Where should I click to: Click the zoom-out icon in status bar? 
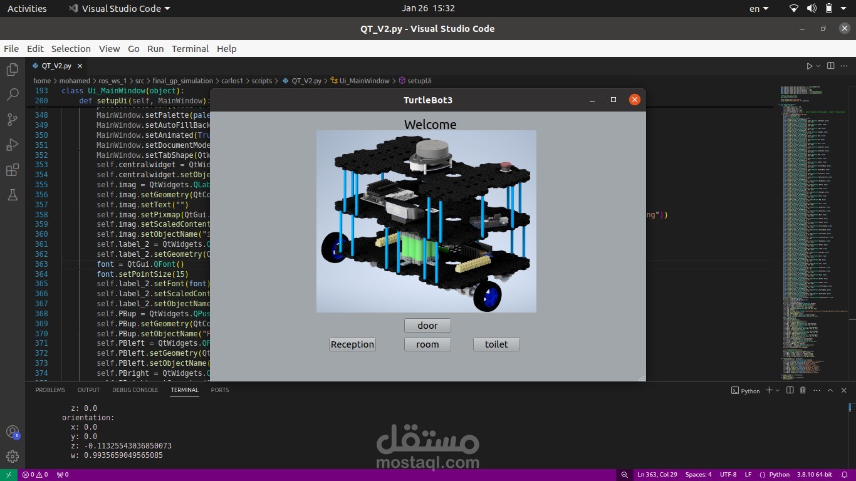coord(625,475)
